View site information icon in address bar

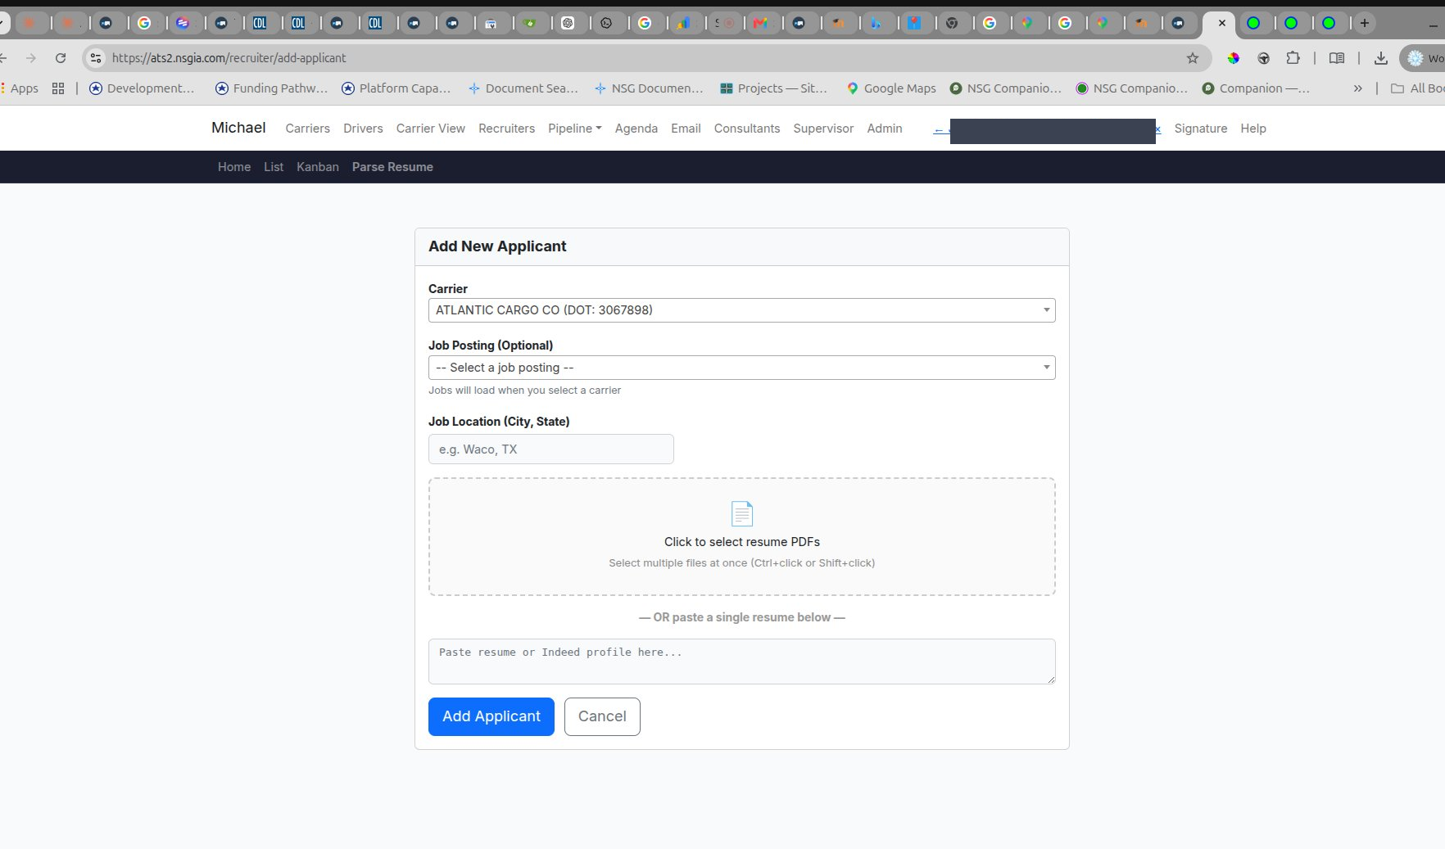coord(97,57)
